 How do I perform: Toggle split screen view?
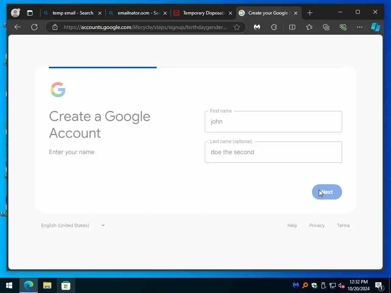pos(292,27)
